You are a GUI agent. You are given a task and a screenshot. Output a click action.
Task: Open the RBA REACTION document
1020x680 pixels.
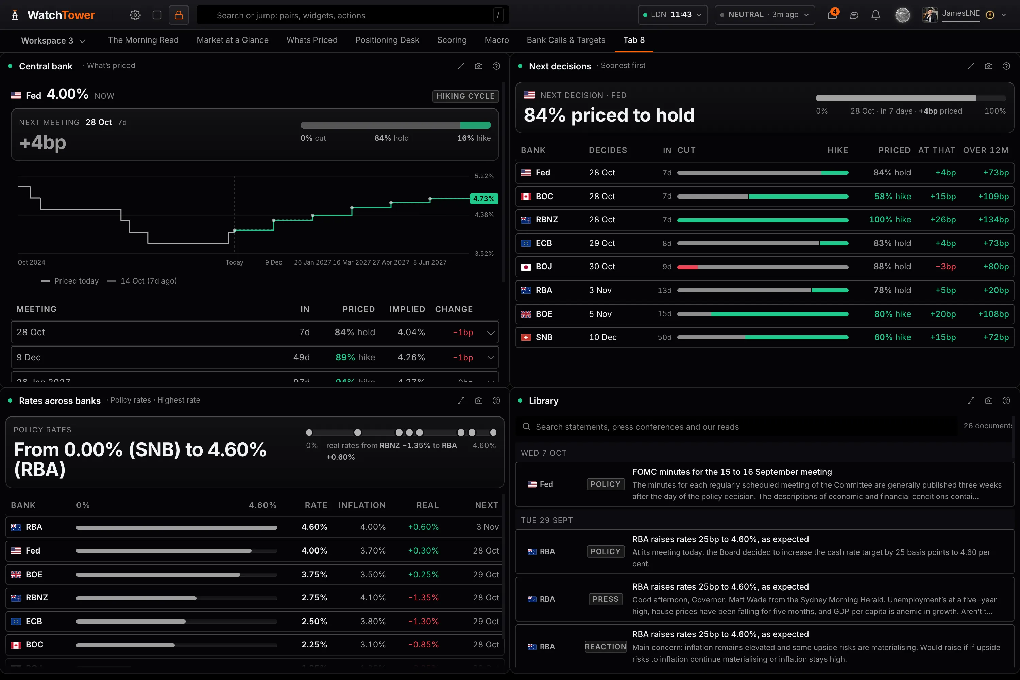tap(765, 647)
